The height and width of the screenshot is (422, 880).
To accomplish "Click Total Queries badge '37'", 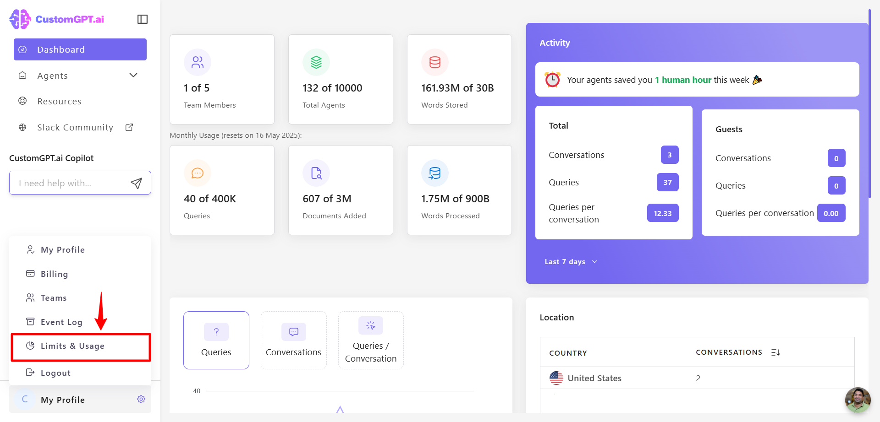I will point(668,182).
